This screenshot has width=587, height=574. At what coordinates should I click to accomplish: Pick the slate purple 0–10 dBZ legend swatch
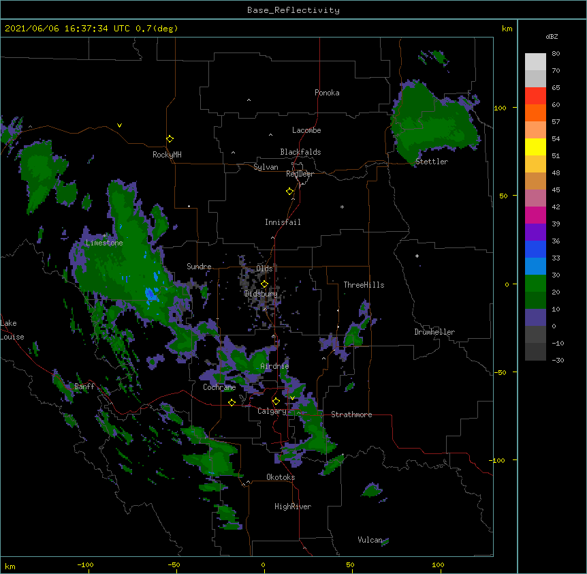(x=535, y=318)
